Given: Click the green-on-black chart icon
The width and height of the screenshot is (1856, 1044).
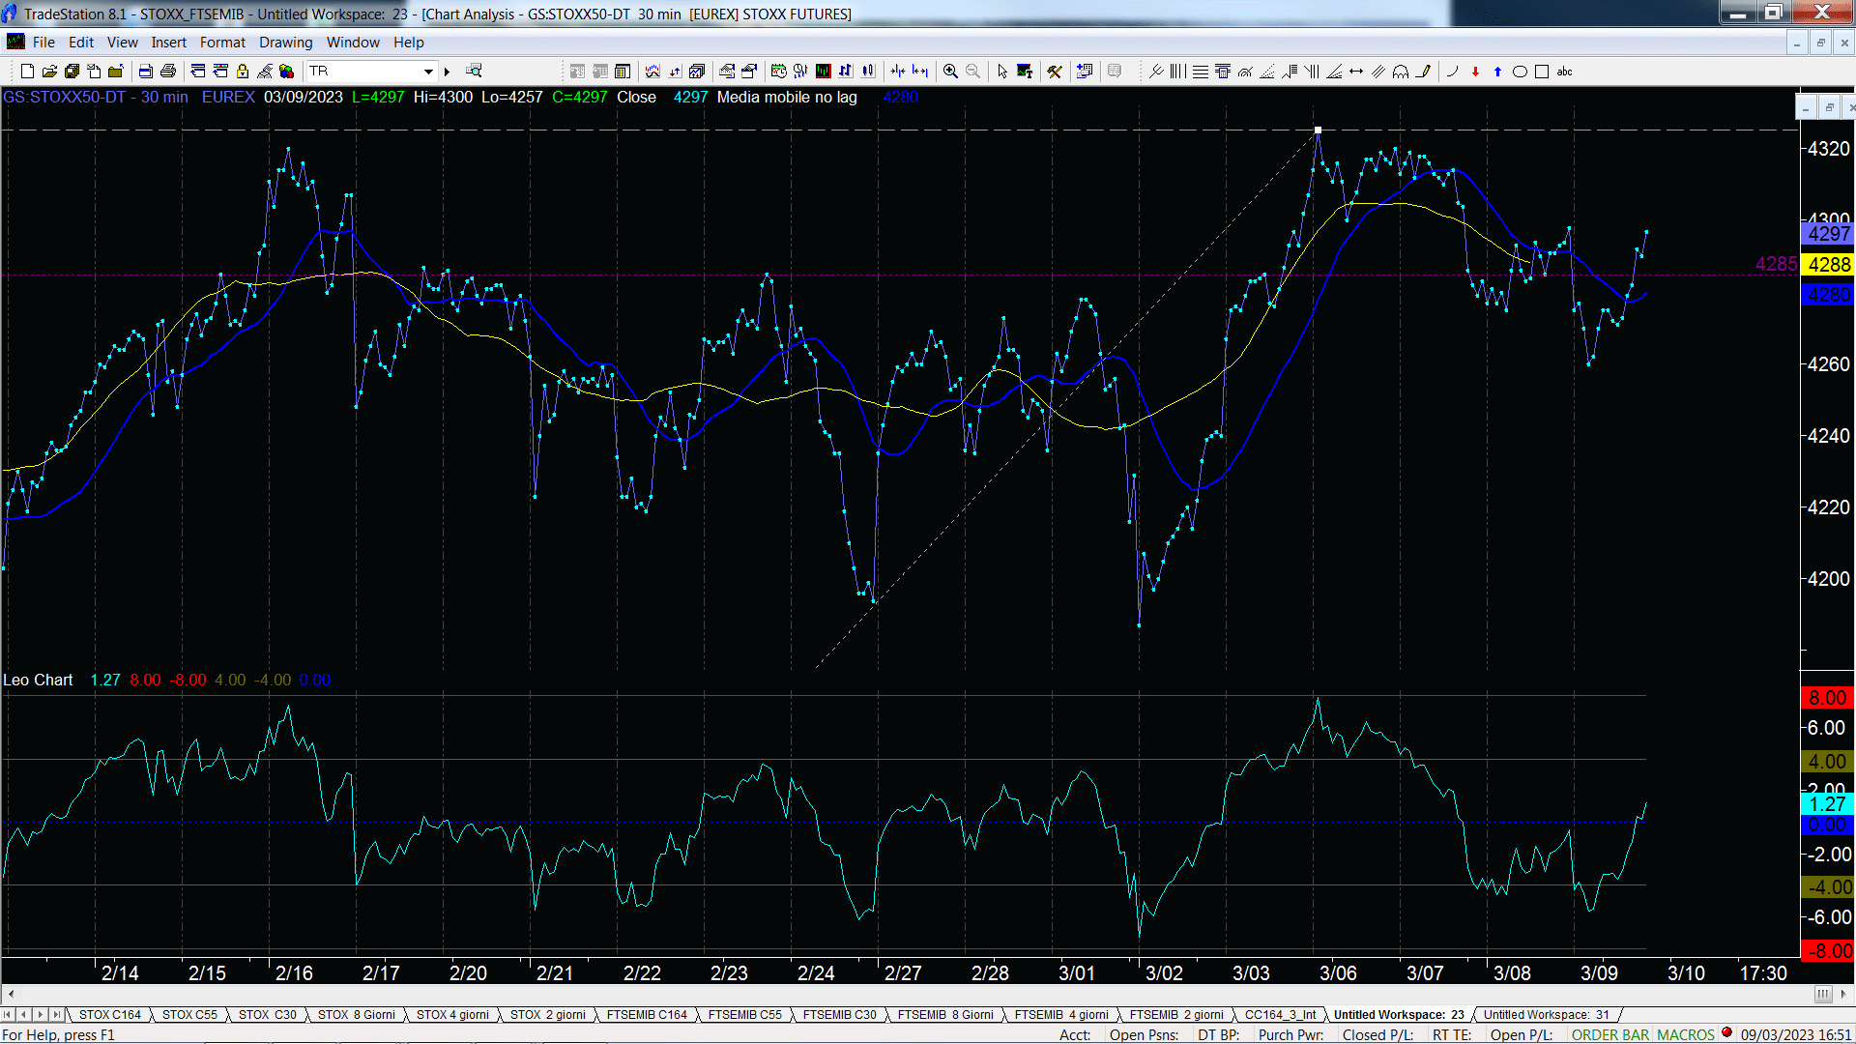Looking at the screenshot, I should pos(823,72).
